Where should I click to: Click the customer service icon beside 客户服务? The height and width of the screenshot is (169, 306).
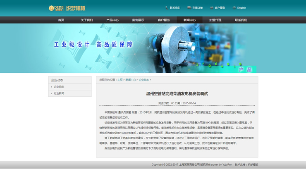[x=212, y=8]
